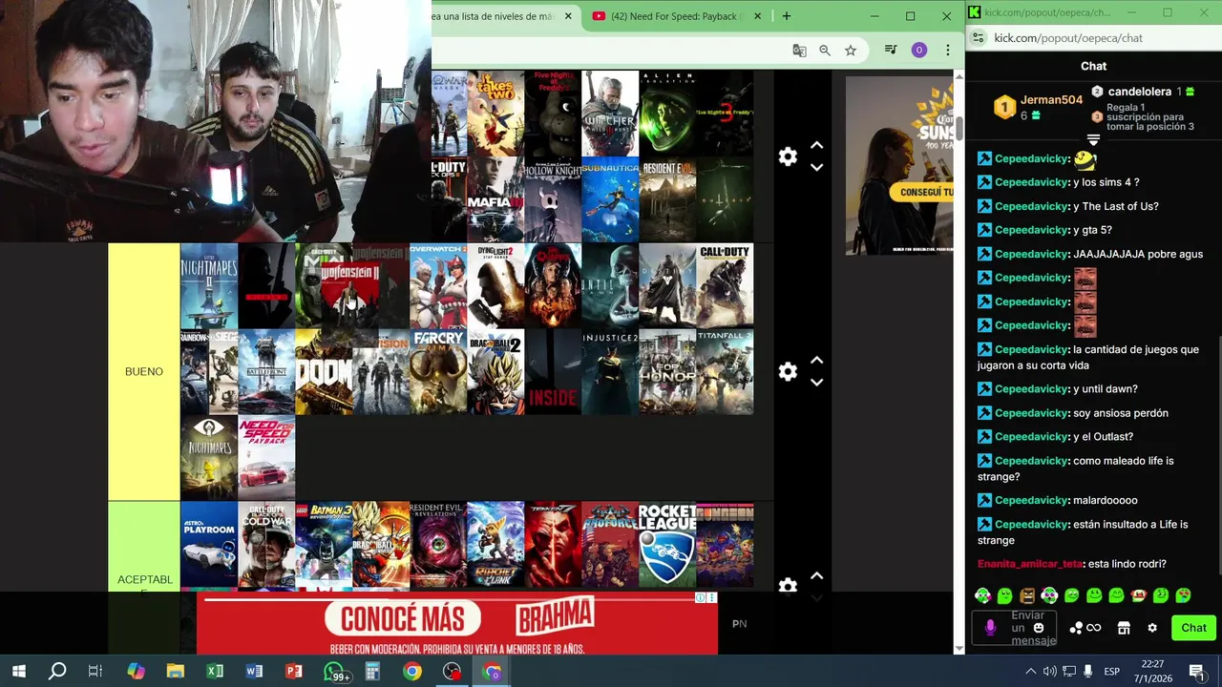Viewport: 1222px width, 687px height.
Task: Click the zoom magnifier icon in address bar
Action: (825, 51)
